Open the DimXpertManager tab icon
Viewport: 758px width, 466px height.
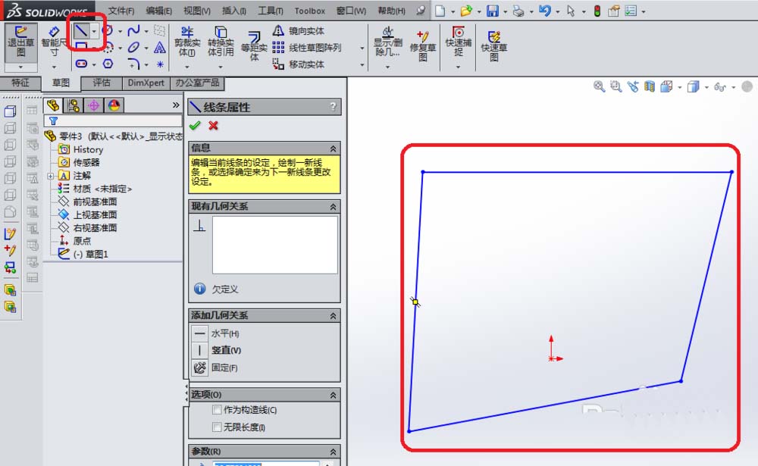(94, 105)
